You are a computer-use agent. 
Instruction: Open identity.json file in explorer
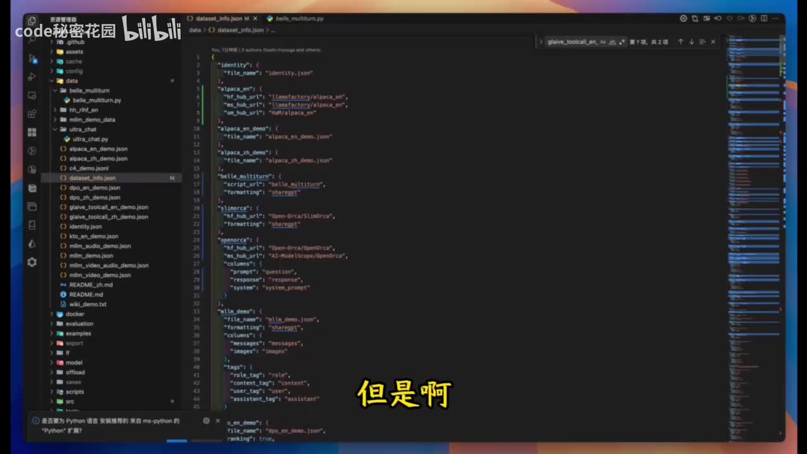click(x=81, y=226)
